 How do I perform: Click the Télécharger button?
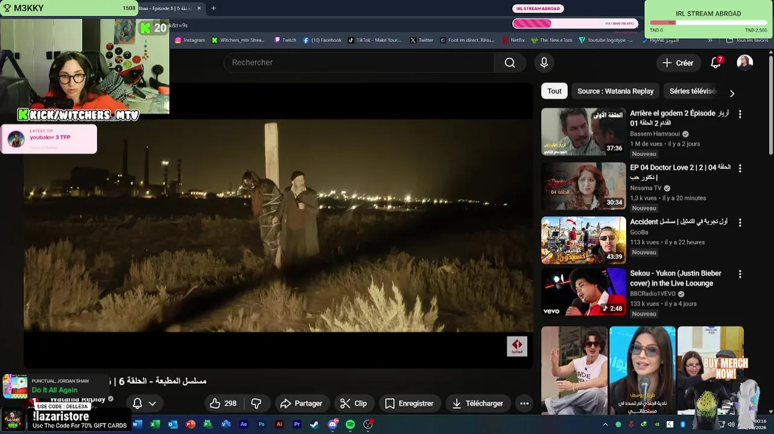[477, 403]
